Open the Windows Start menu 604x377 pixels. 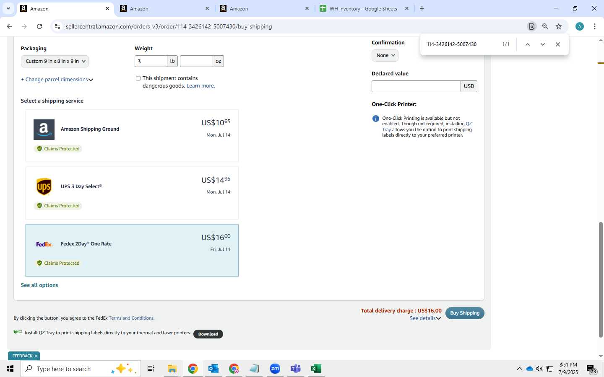tap(10, 369)
